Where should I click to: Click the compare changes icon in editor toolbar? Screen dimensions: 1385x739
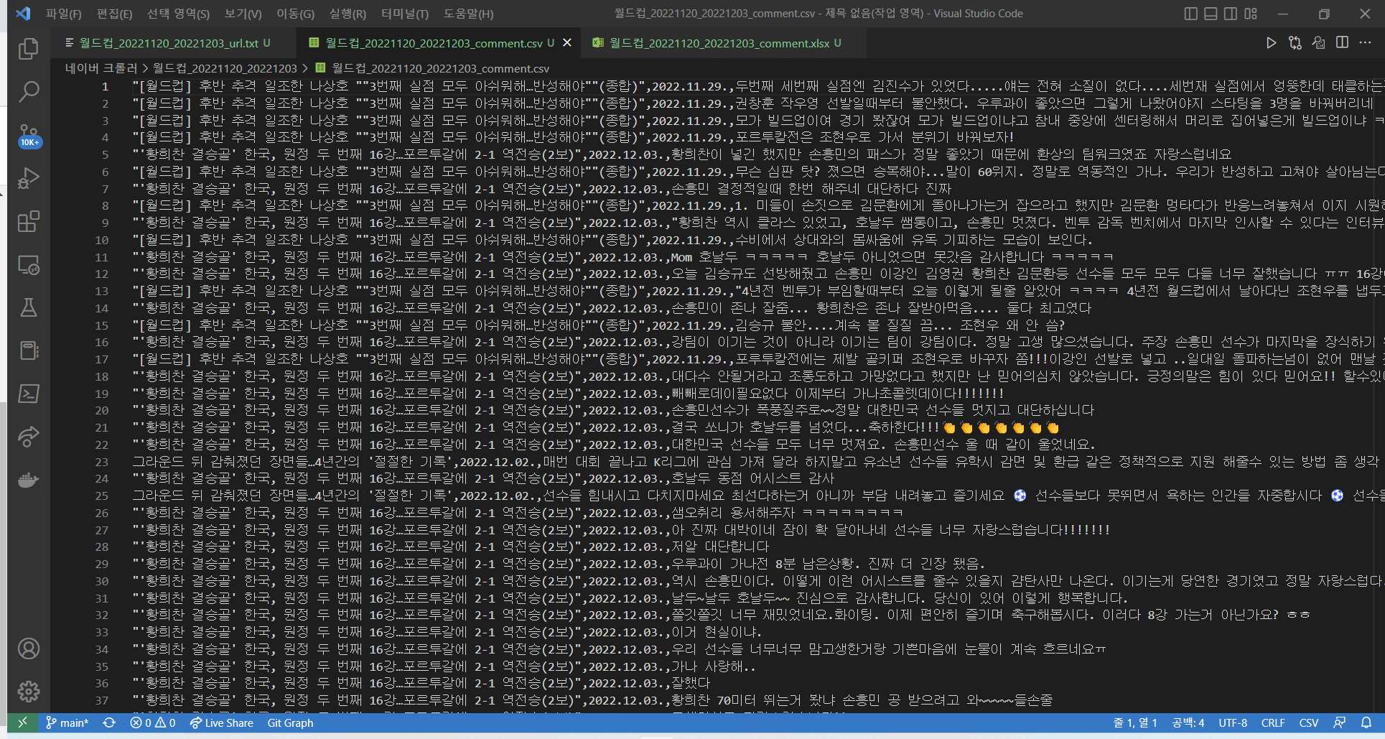(x=1295, y=43)
